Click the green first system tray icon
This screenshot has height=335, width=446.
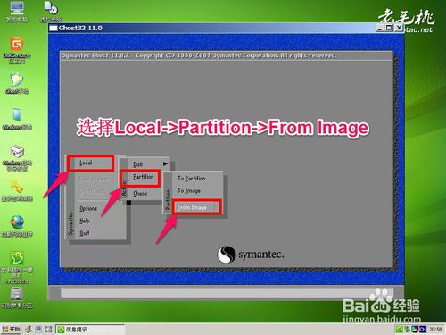tap(399, 330)
